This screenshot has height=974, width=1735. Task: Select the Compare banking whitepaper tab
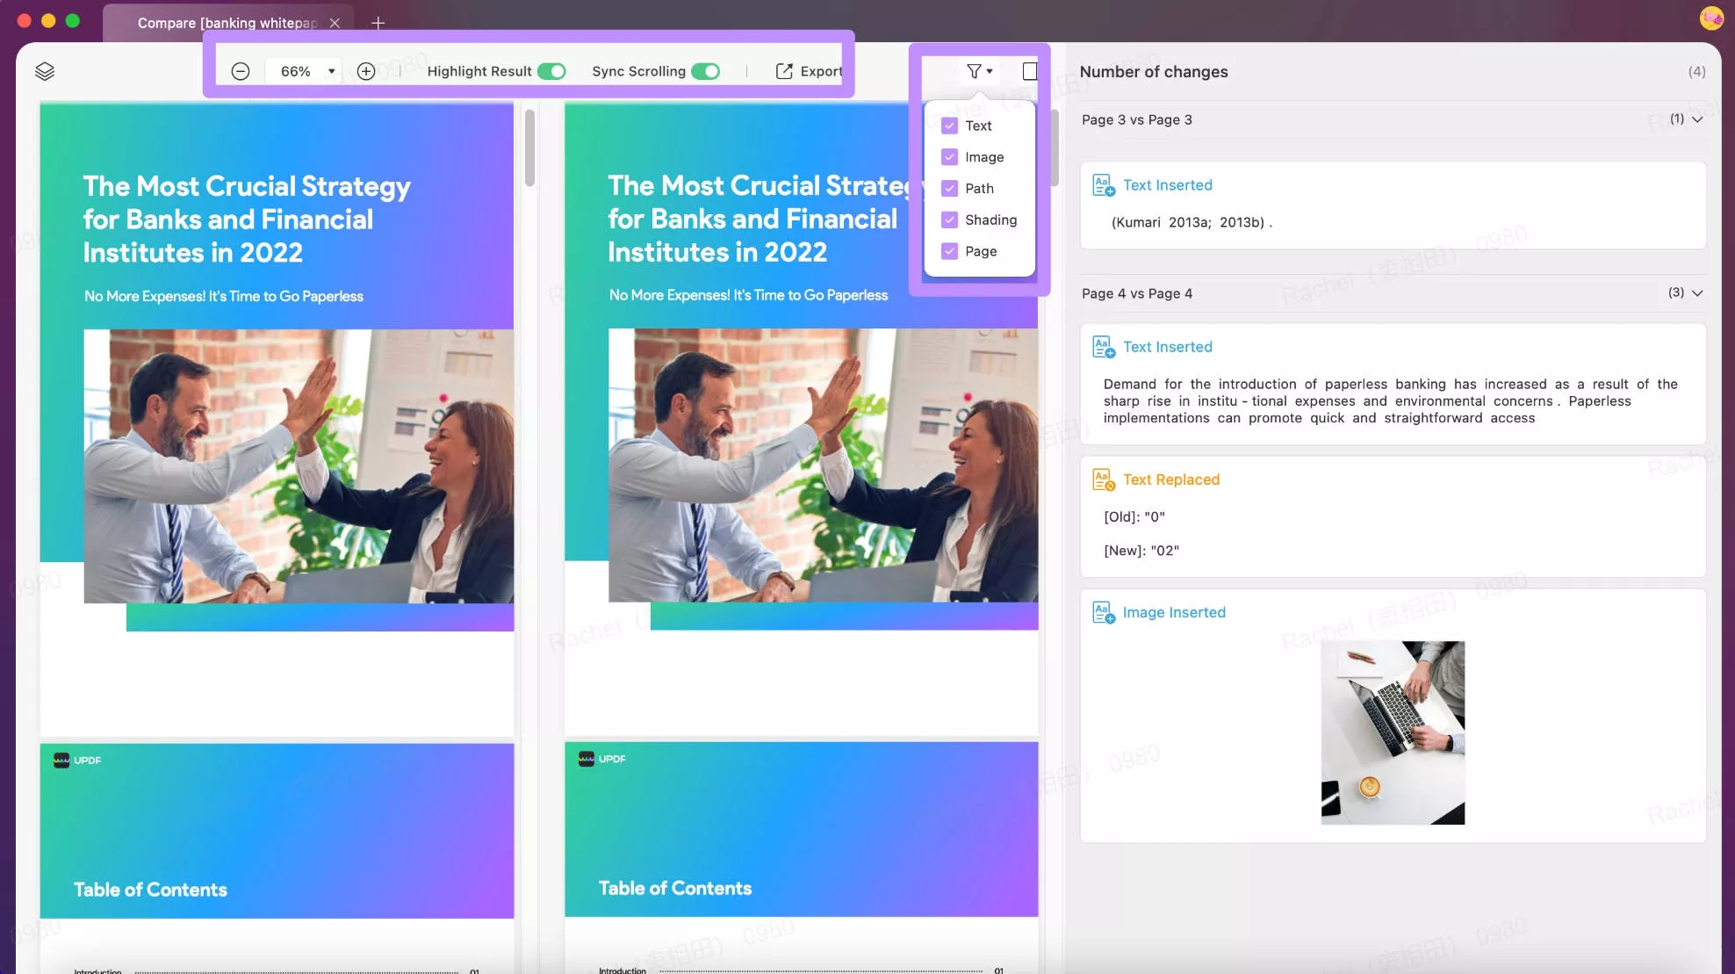click(x=227, y=23)
